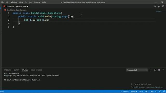166x93 pixels.
Task: Click the icon right of Java in status bar
Action: (x=156, y=91)
